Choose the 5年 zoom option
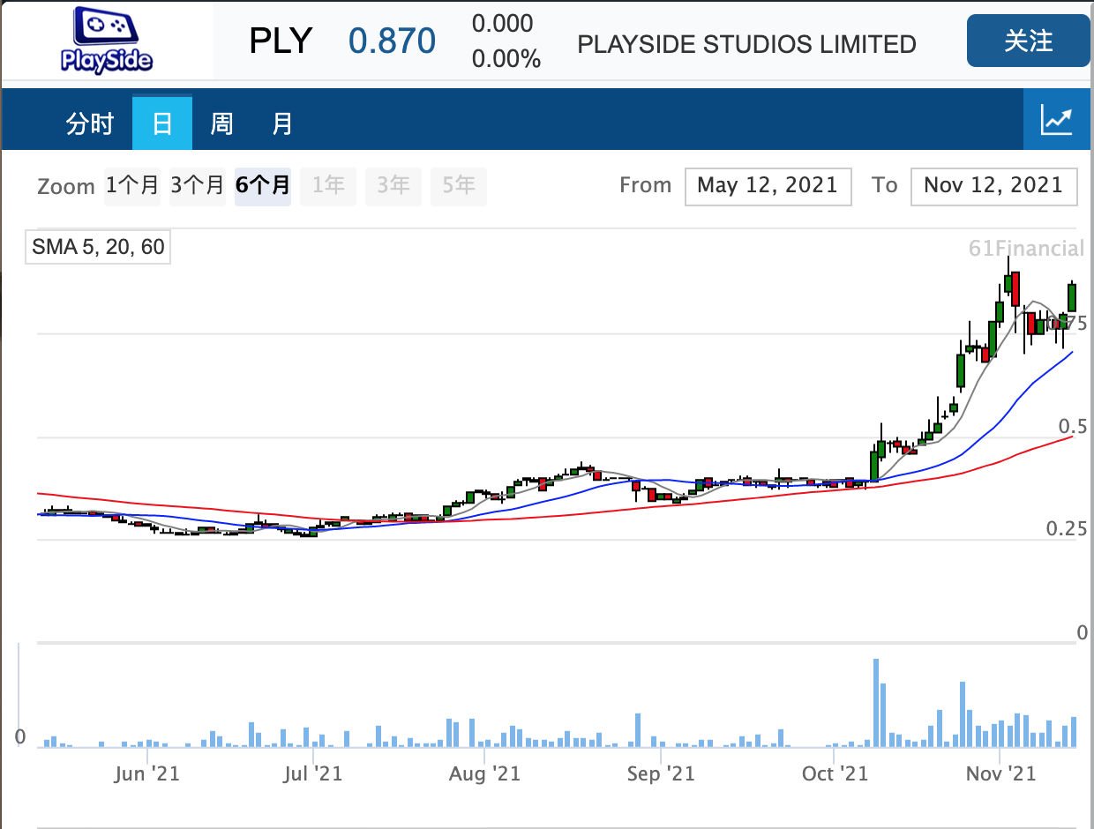Image resolution: width=1094 pixels, height=829 pixels. click(459, 185)
